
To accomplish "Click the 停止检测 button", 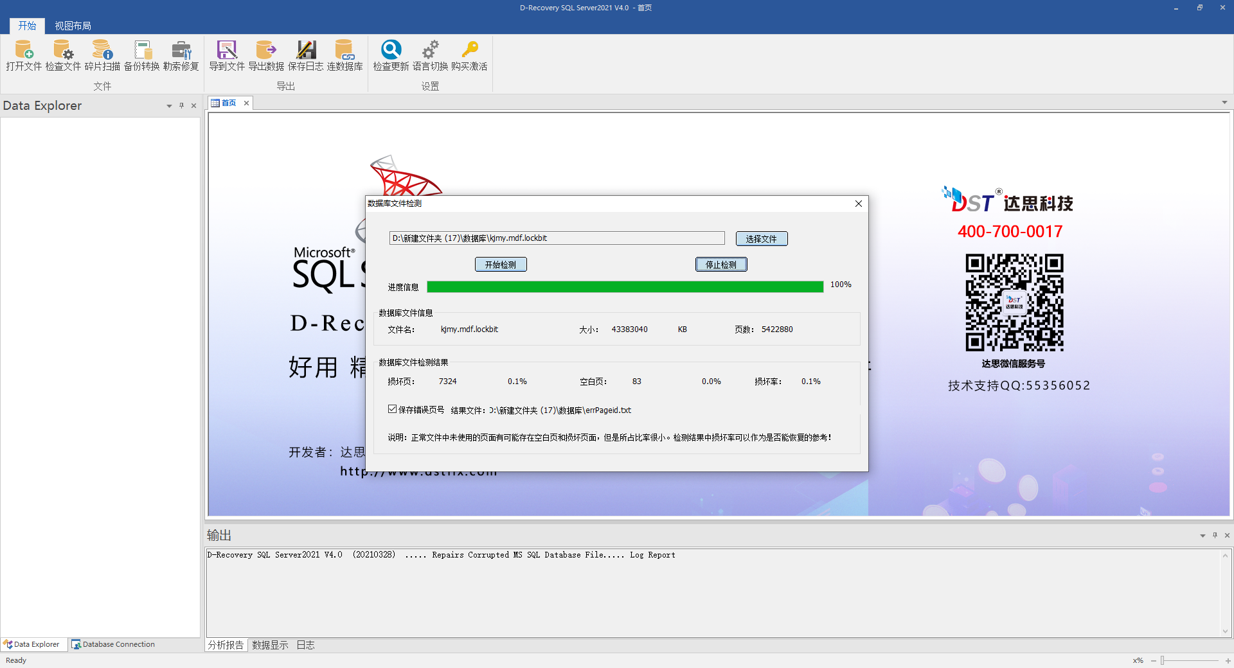I will (721, 264).
